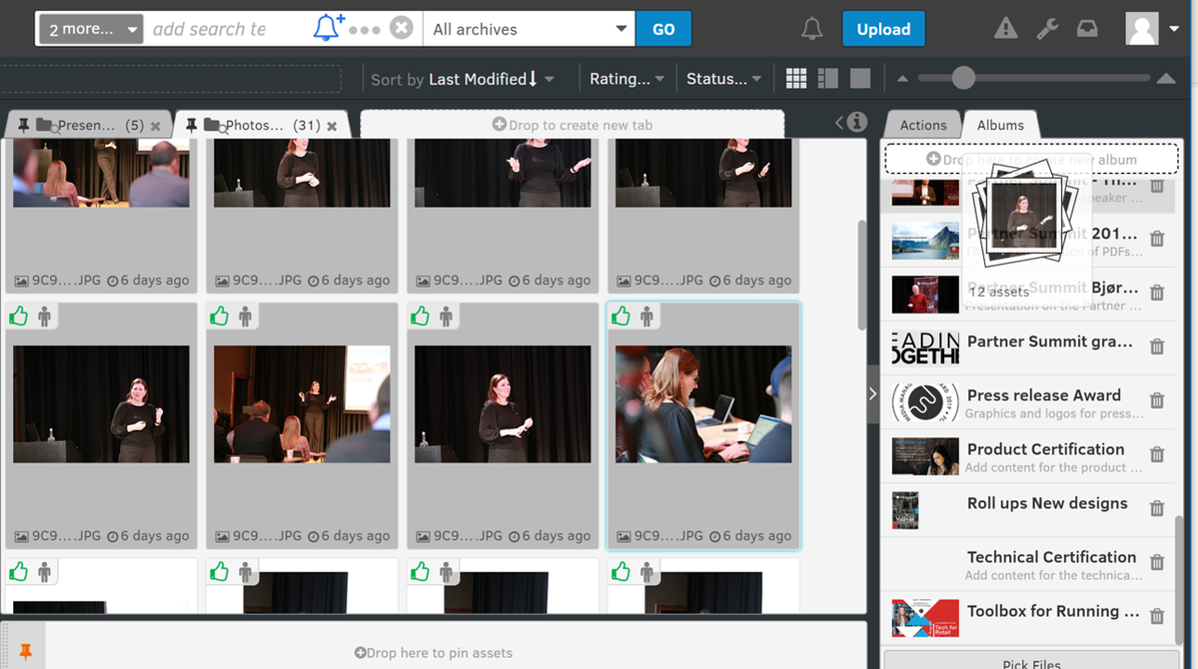The image size is (1198, 669).
Task: Open the warning triangle alerts
Action: click(1005, 29)
